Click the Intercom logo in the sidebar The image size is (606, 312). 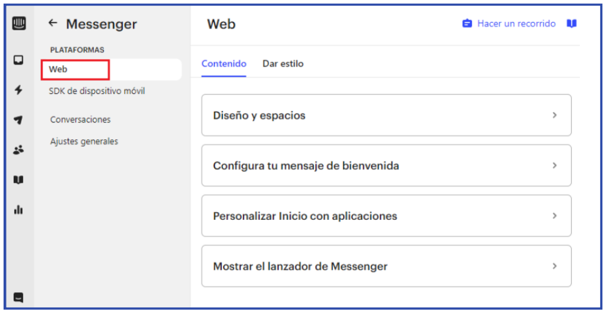[18, 24]
